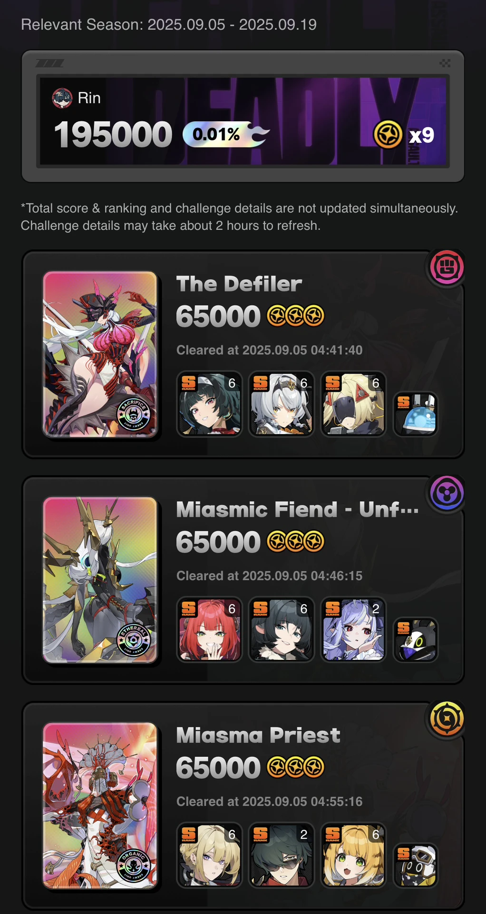Click the pink resonance icon on The Defiler card
This screenshot has width=486, height=914.
pyautogui.click(x=447, y=267)
